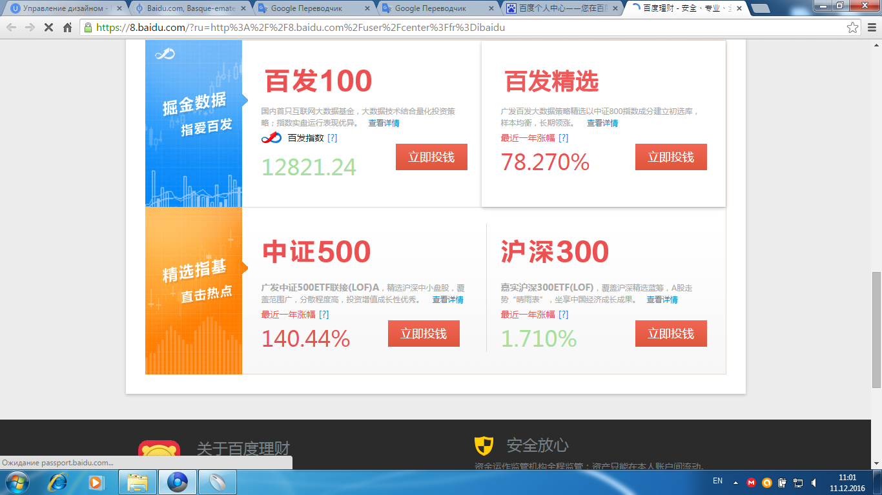The image size is (882, 495).
Task: Open the orange circle tray icon
Action: point(766,482)
